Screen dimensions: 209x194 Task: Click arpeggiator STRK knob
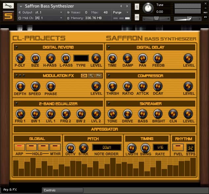(84, 148)
